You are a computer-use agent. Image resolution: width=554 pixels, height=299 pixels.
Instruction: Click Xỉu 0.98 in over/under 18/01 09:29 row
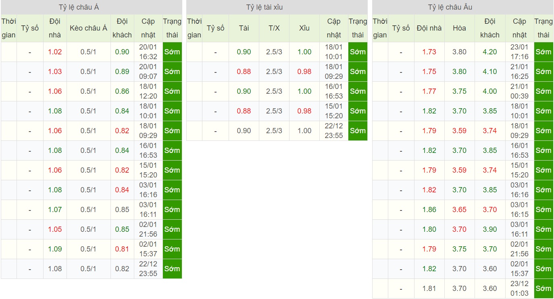304,72
